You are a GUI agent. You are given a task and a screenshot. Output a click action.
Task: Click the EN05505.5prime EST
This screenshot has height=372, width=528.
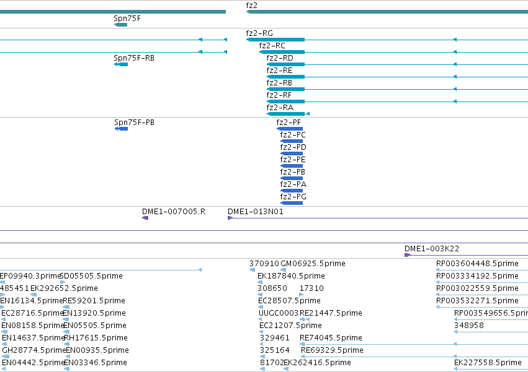(66, 332)
